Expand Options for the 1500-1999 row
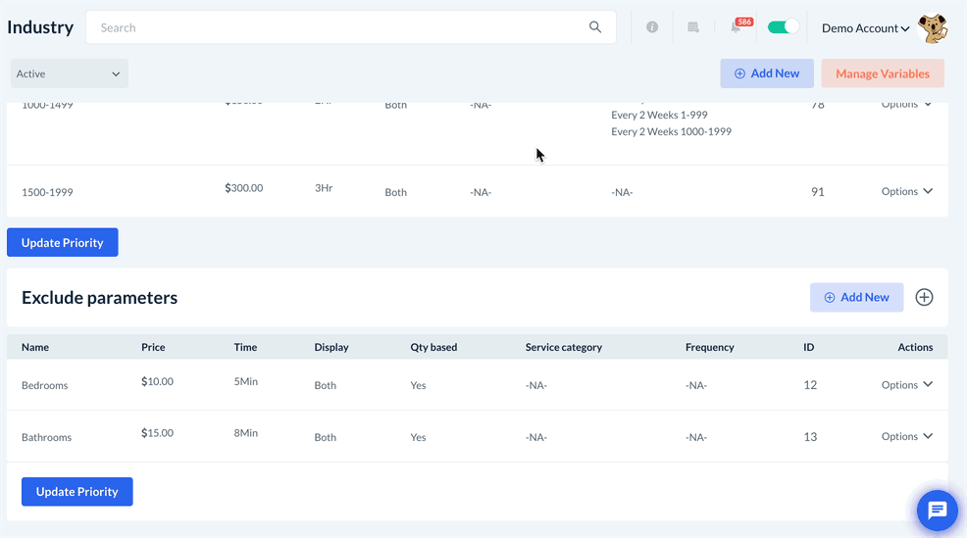 click(x=906, y=191)
